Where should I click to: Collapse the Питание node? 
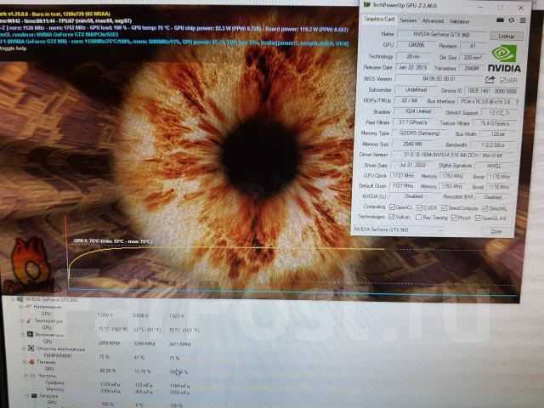pos(25,362)
